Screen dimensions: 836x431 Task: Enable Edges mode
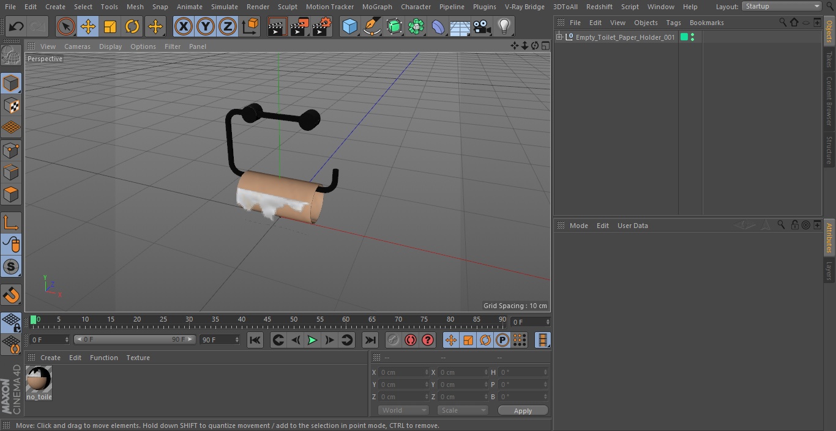coord(11,172)
